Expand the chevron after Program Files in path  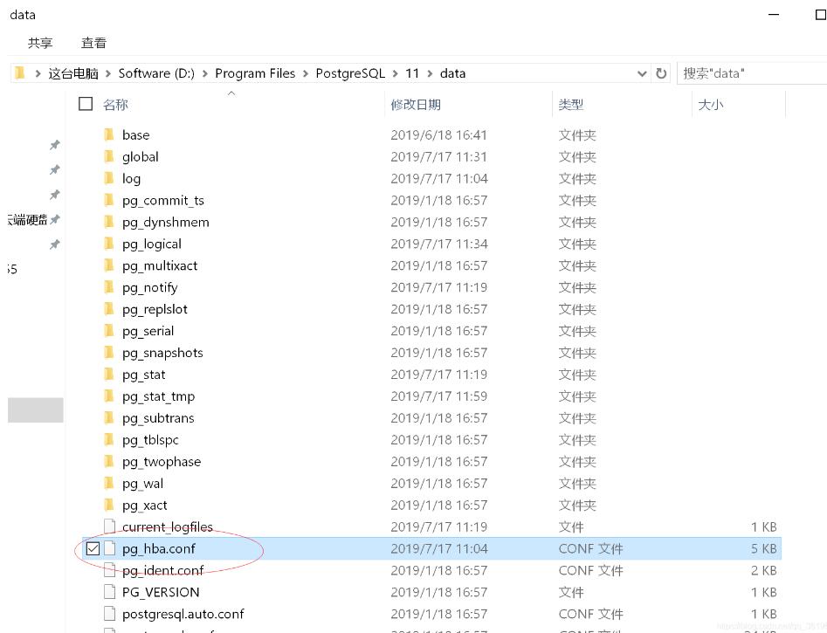(x=306, y=73)
